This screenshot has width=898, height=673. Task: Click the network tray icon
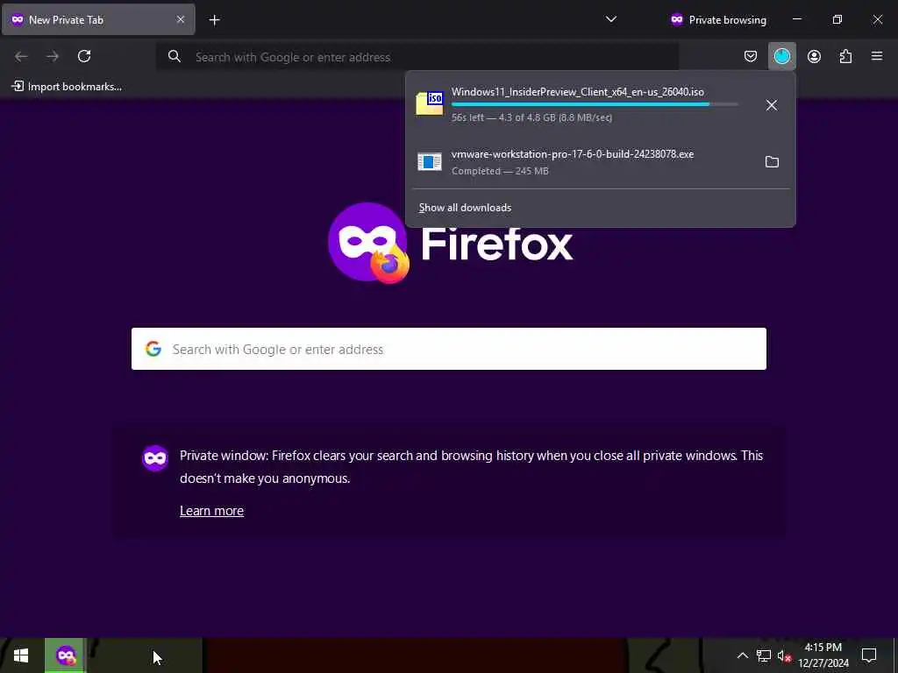click(x=764, y=655)
